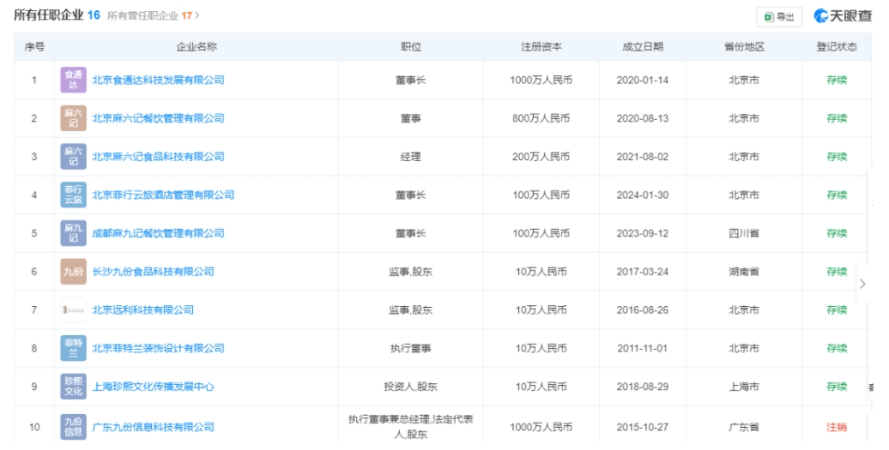889x450 pixels.
Task: Click the 投资人,股东 position cell
Action: [x=410, y=387]
